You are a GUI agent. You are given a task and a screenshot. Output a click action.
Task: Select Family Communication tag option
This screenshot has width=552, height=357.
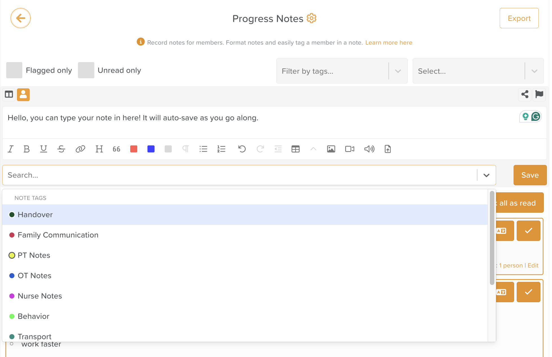click(x=58, y=235)
